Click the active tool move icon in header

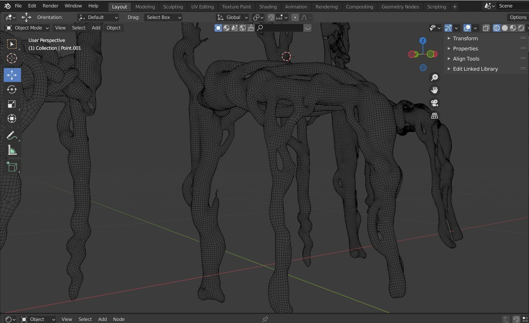coord(26,17)
